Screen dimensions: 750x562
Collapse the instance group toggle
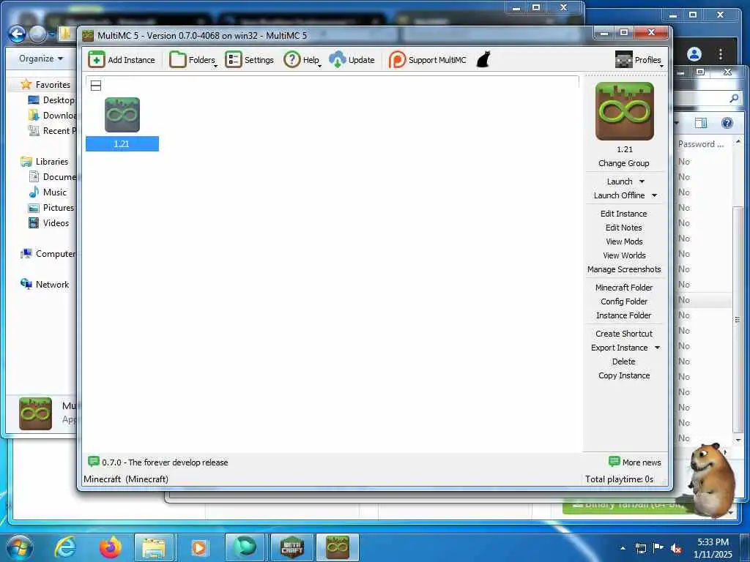pos(96,86)
